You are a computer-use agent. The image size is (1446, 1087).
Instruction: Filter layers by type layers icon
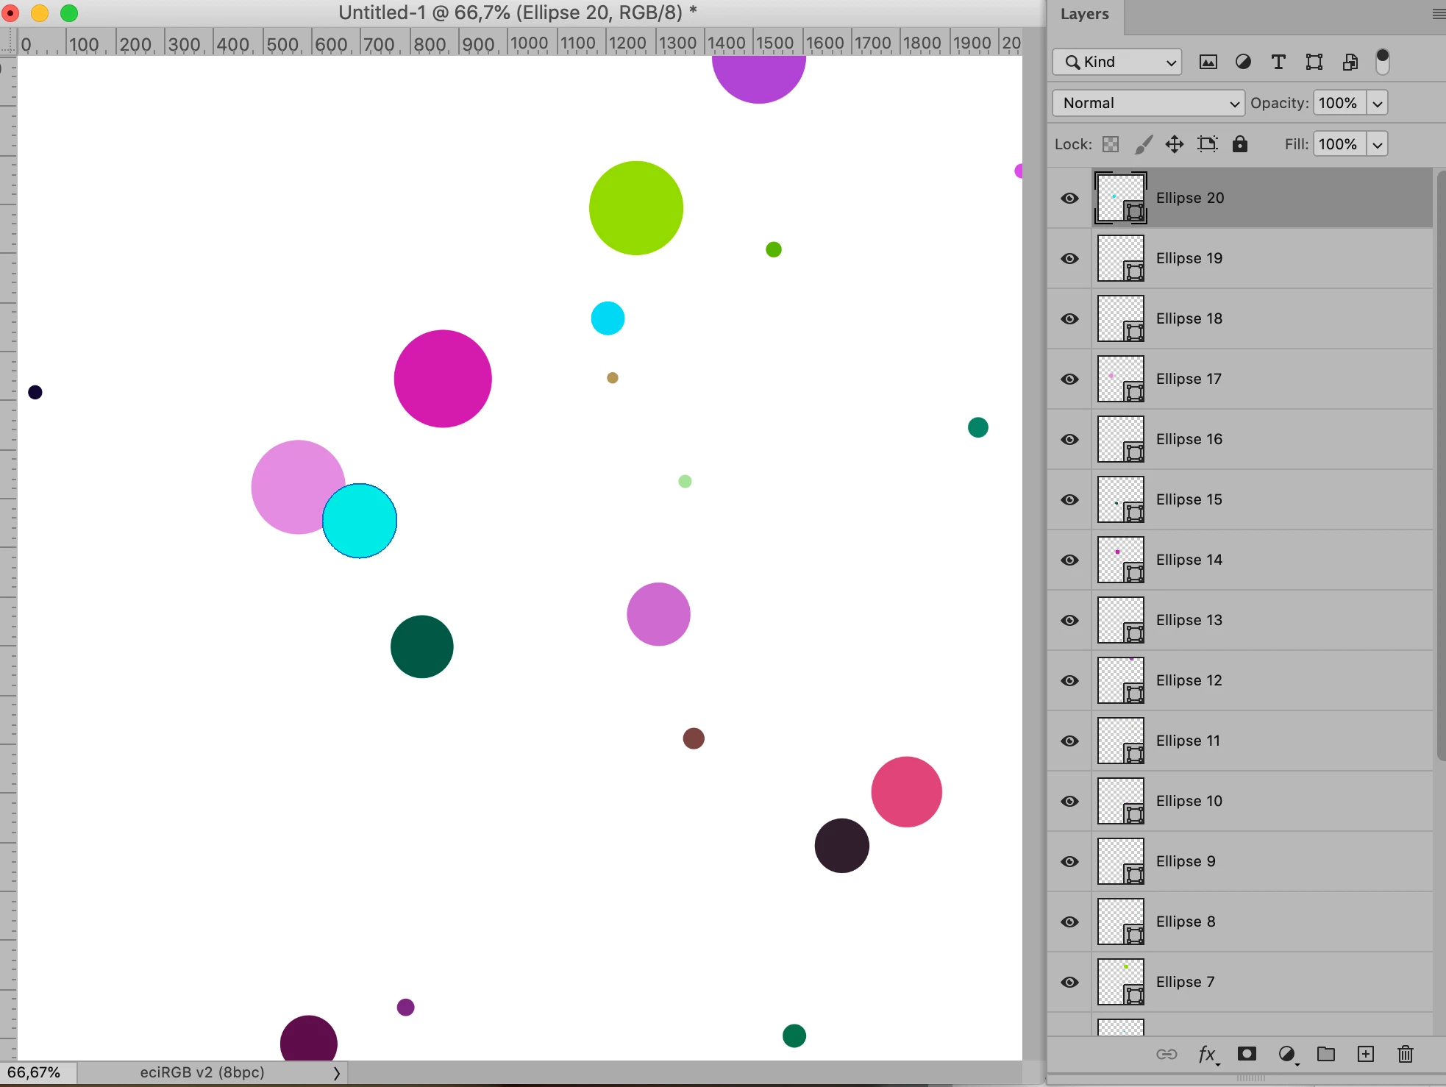(1278, 62)
